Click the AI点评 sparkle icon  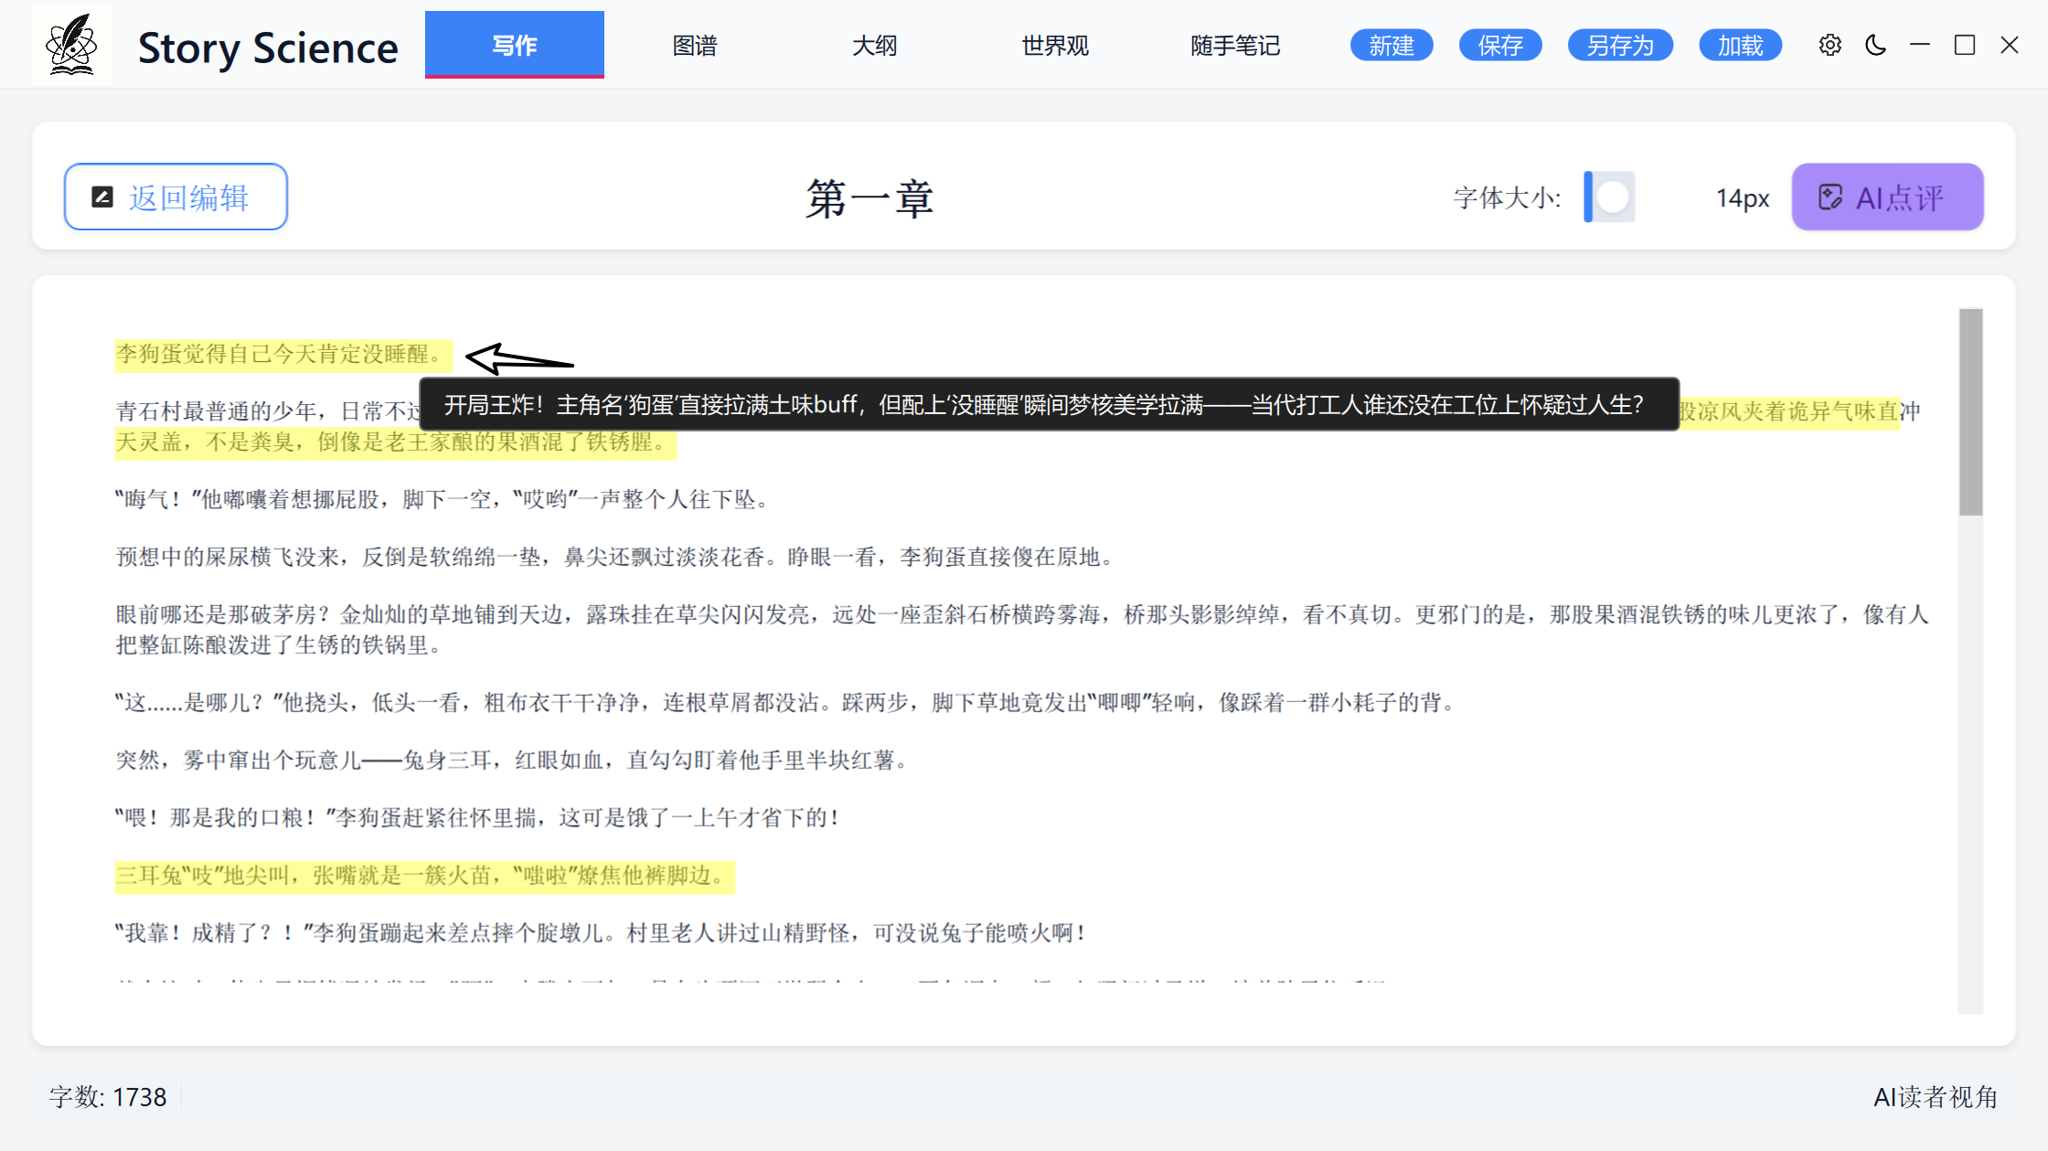click(1830, 197)
